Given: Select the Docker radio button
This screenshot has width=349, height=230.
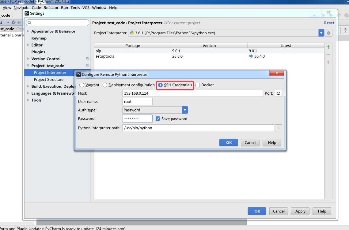Looking at the screenshot, I should 197,85.
